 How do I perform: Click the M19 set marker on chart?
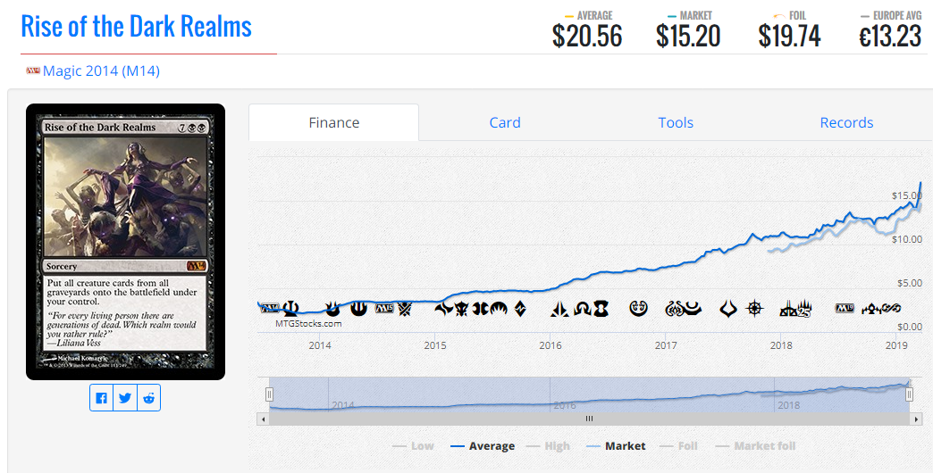click(845, 309)
